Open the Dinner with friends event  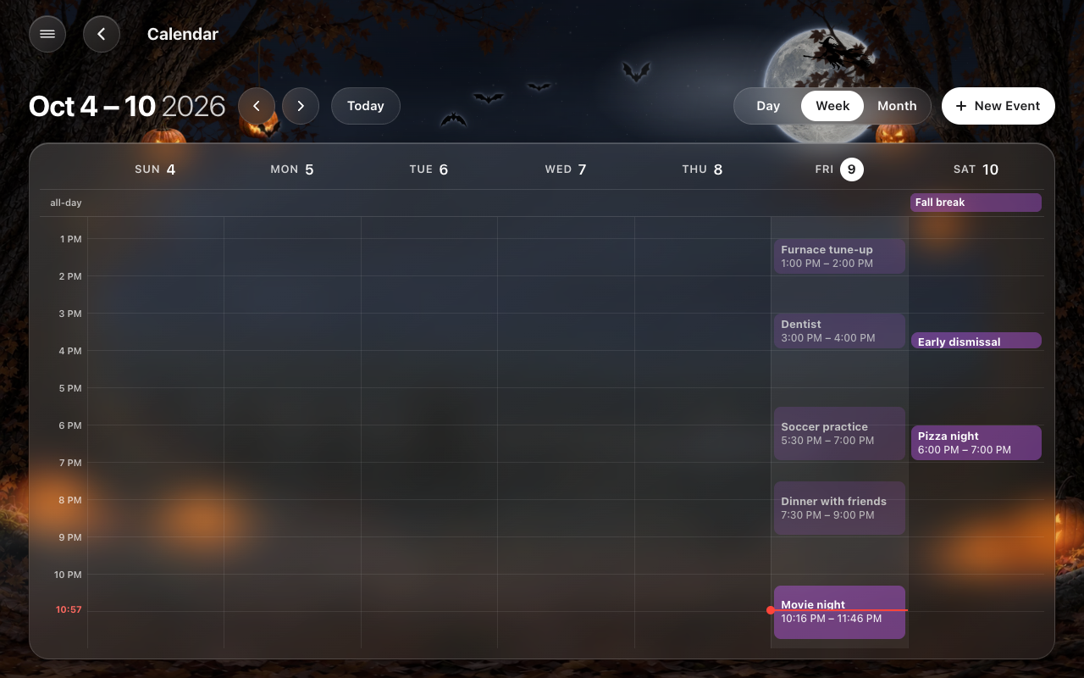pyautogui.click(x=839, y=508)
